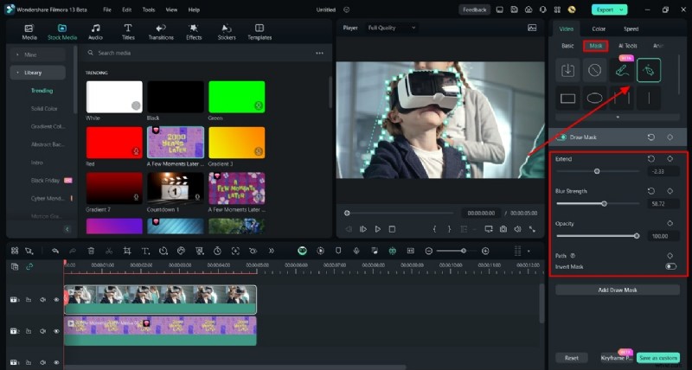
Task: Click Add Draw Mask button
Action: pyautogui.click(x=618, y=290)
